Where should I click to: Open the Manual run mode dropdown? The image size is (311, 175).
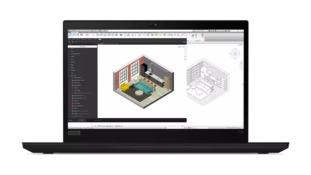tap(72, 120)
